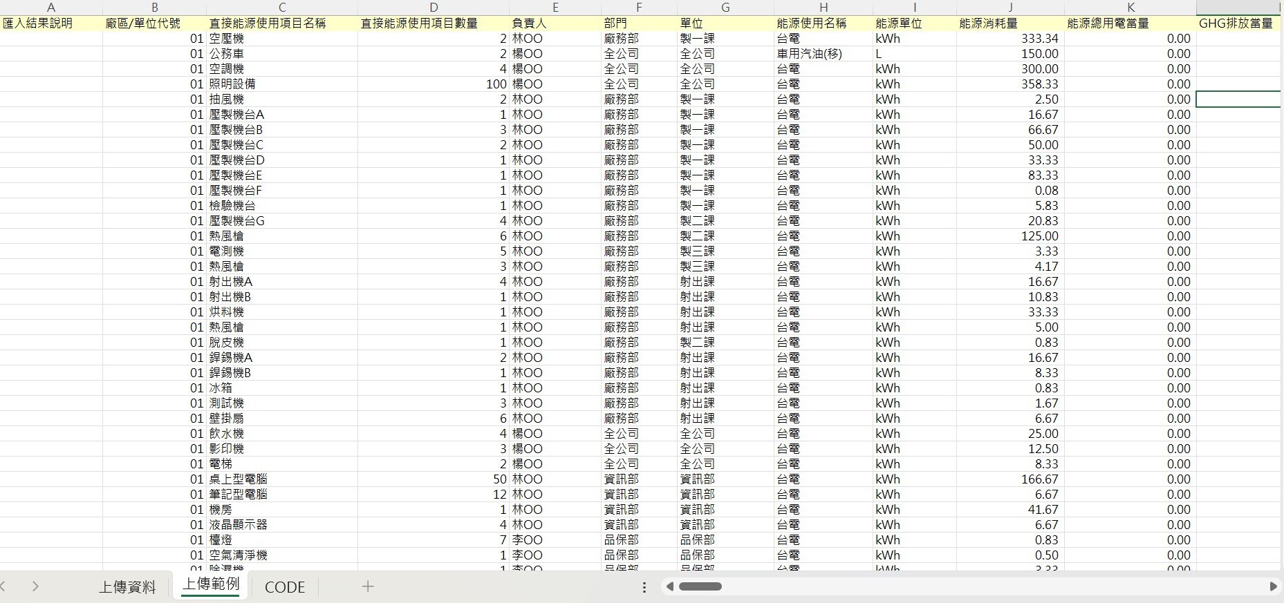Select the 筆記型電腦 cell
The image size is (1284, 603).
282,494
